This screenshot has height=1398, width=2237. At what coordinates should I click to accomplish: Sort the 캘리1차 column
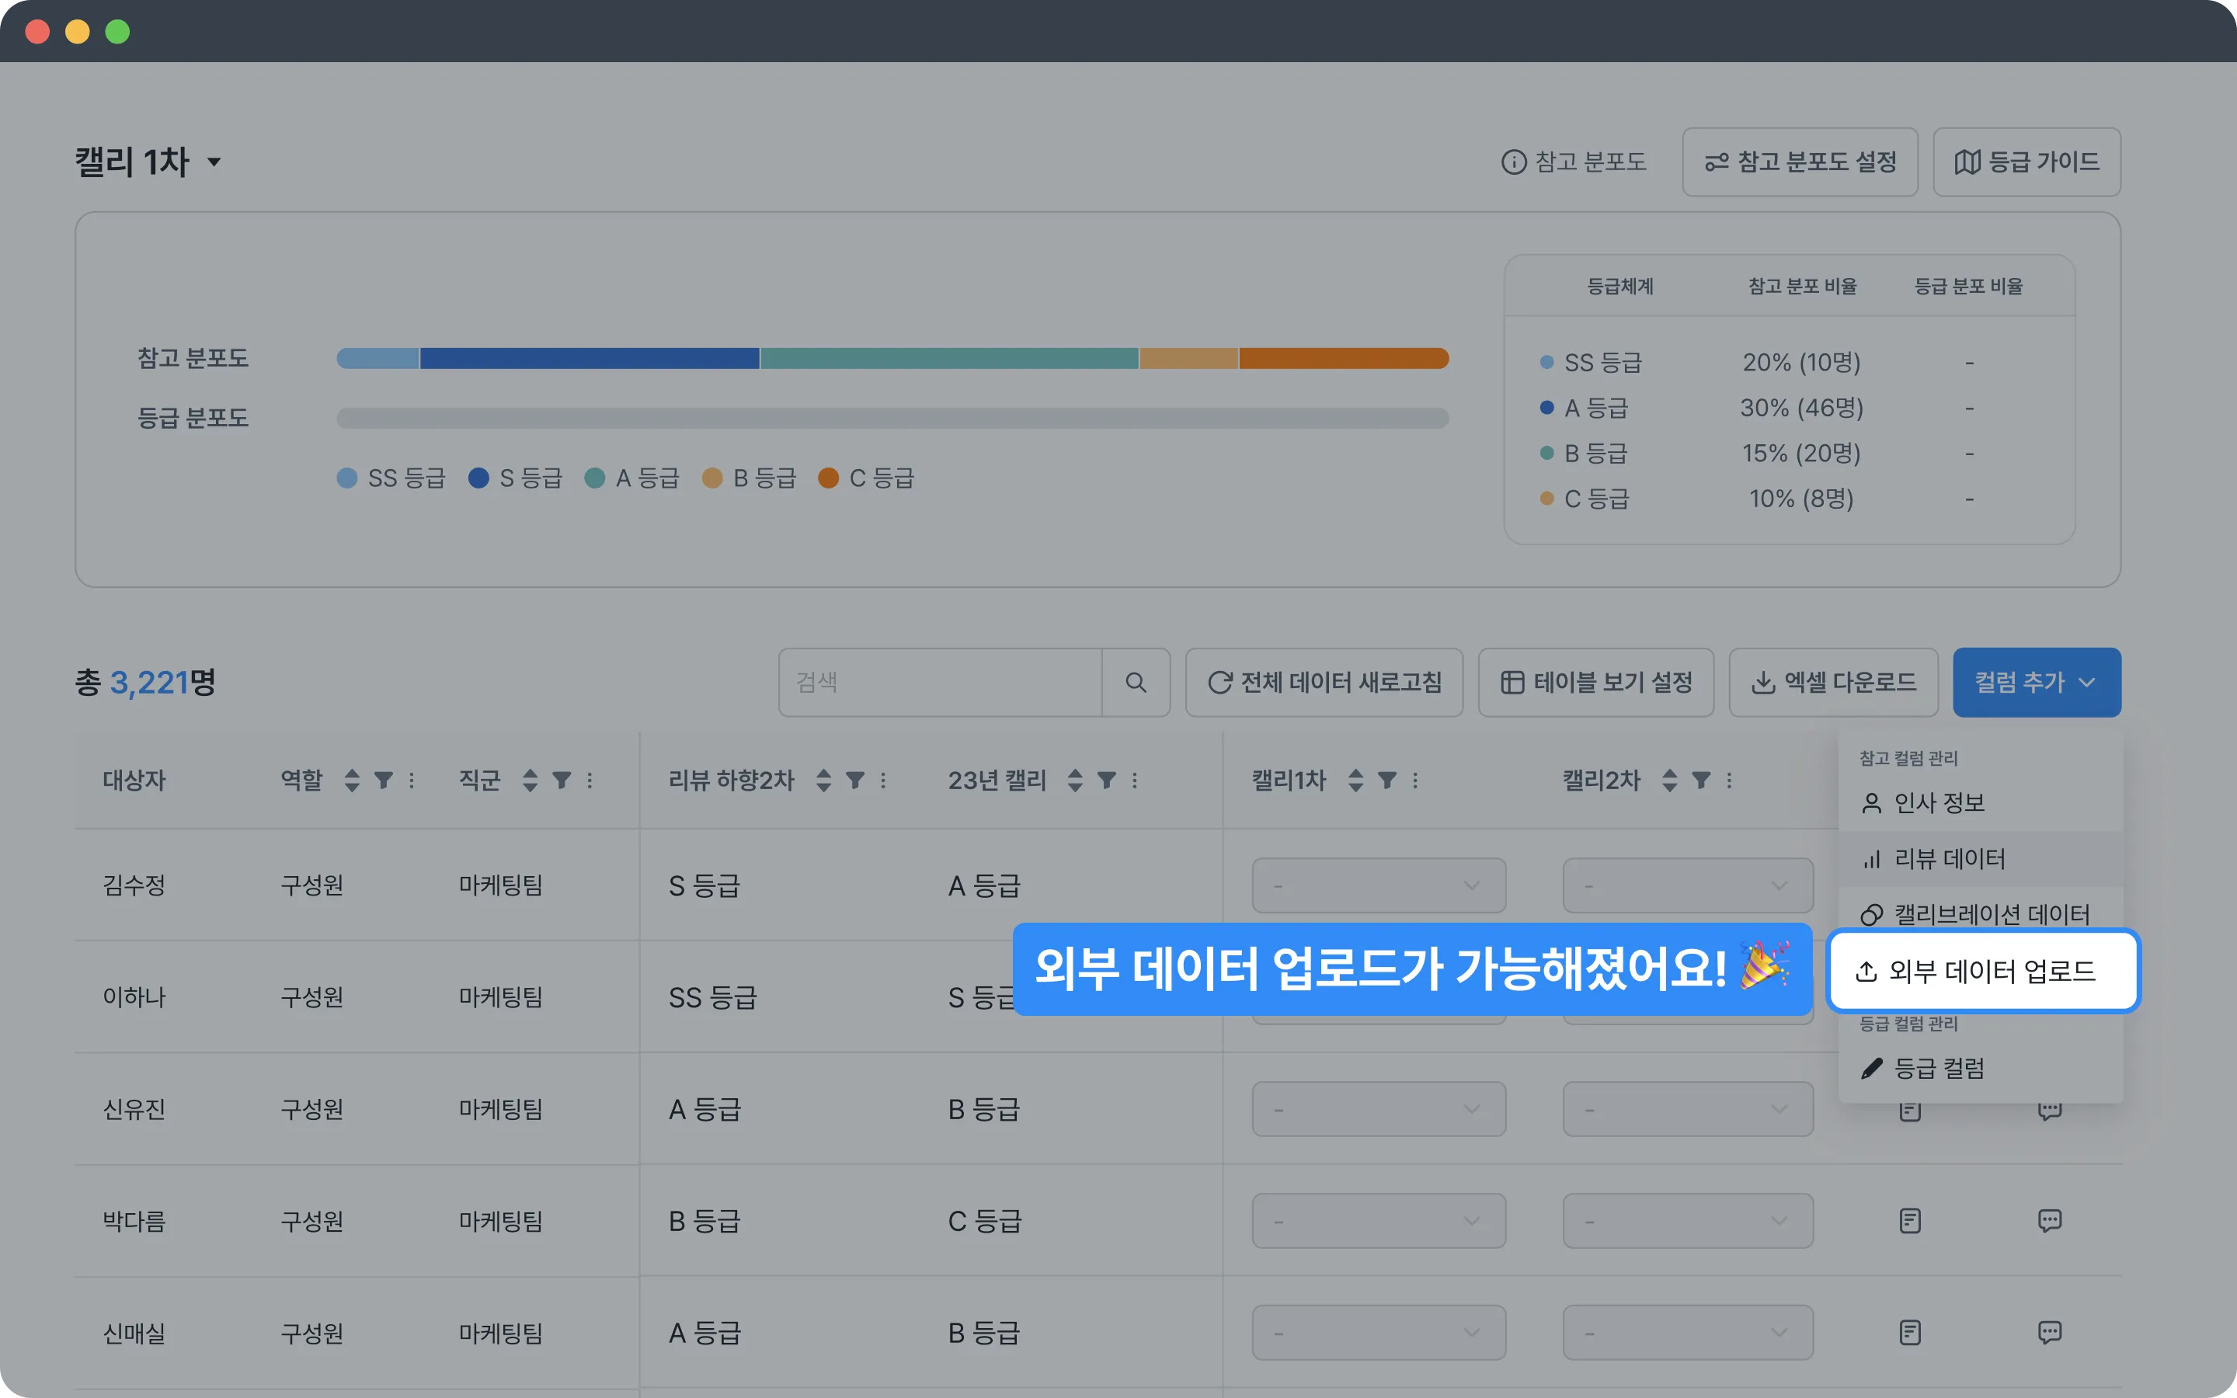tap(1355, 781)
